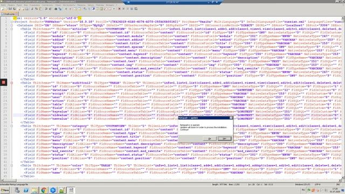This screenshot has width=345, height=194.
Task: Click the Close document toolbar icon
Action: coord(19,9)
